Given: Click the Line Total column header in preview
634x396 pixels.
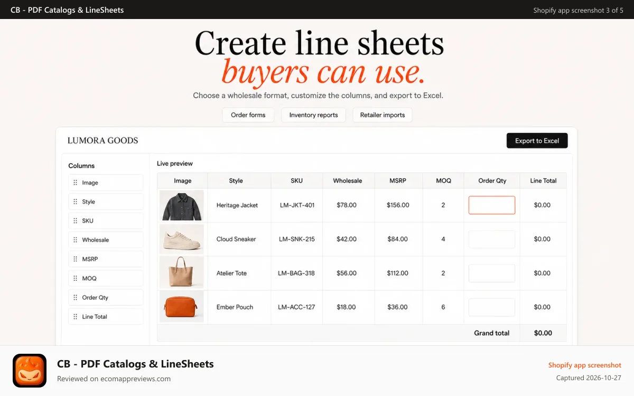Looking at the screenshot, I should (x=543, y=181).
